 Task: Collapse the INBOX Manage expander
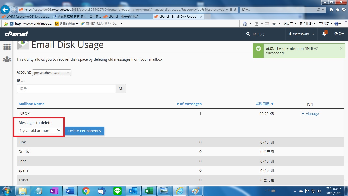pyautogui.click(x=310, y=114)
